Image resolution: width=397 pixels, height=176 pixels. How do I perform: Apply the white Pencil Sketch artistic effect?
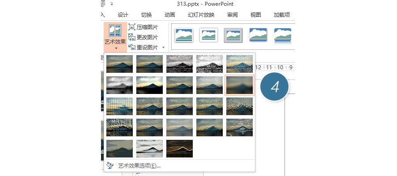(210, 64)
